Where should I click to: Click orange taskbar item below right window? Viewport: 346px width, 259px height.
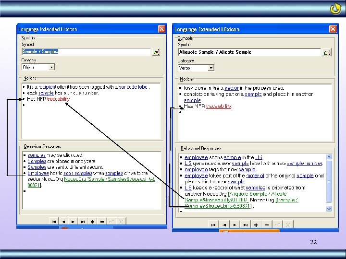tap(249, 231)
